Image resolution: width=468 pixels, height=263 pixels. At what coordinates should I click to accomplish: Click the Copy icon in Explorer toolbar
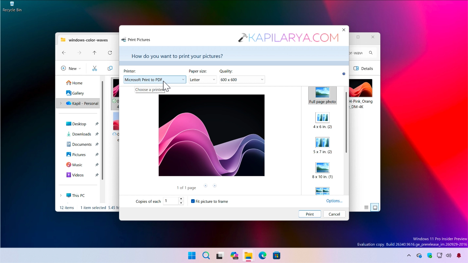110,68
